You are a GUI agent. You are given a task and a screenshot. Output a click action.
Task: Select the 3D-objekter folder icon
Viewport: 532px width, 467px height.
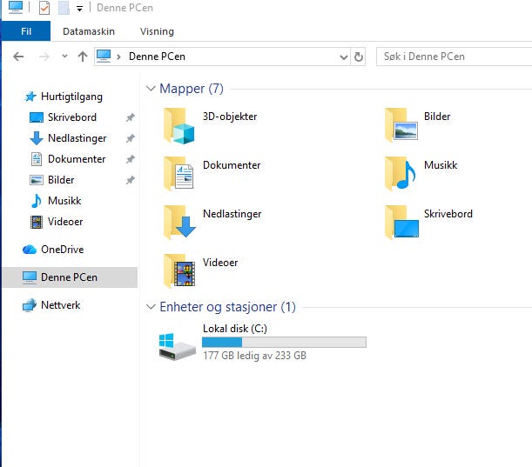pyautogui.click(x=179, y=126)
